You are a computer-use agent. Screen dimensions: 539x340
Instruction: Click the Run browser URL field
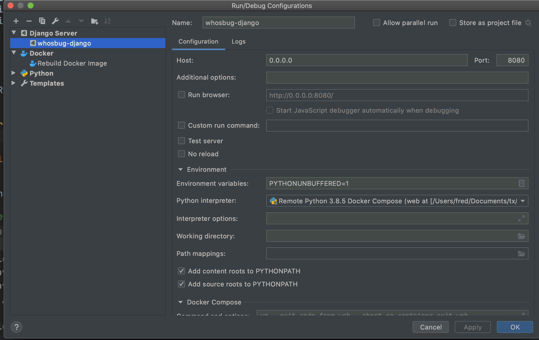coord(397,95)
